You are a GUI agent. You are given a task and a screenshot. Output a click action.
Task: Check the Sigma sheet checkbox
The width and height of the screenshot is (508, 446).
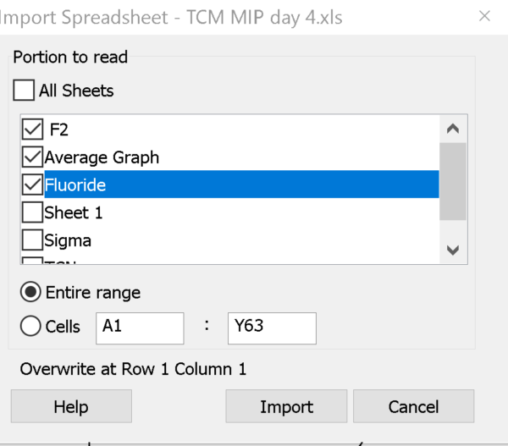32,240
